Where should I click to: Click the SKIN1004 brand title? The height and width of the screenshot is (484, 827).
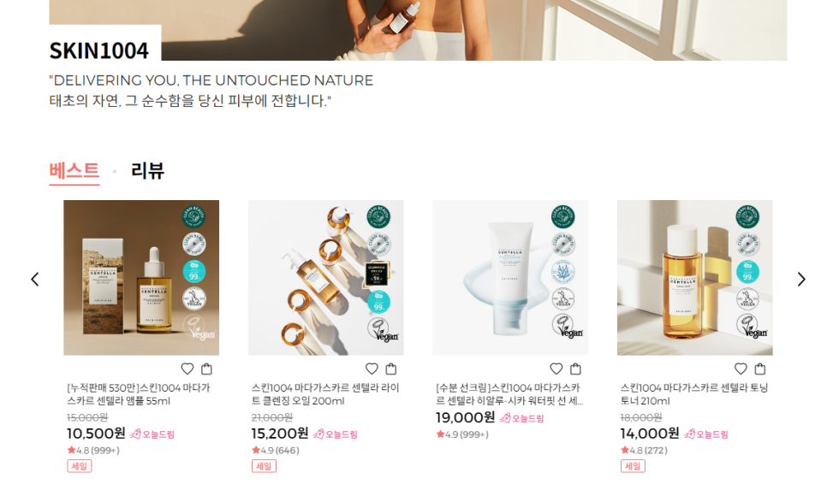[x=99, y=50]
